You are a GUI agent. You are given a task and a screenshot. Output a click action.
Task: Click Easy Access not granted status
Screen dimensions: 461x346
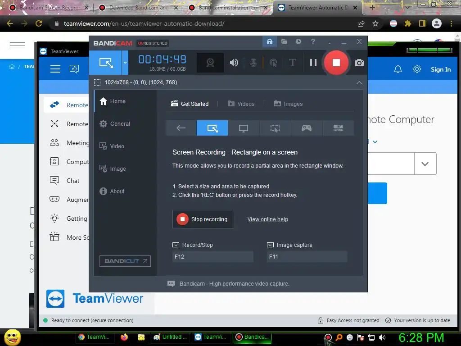tap(348, 320)
